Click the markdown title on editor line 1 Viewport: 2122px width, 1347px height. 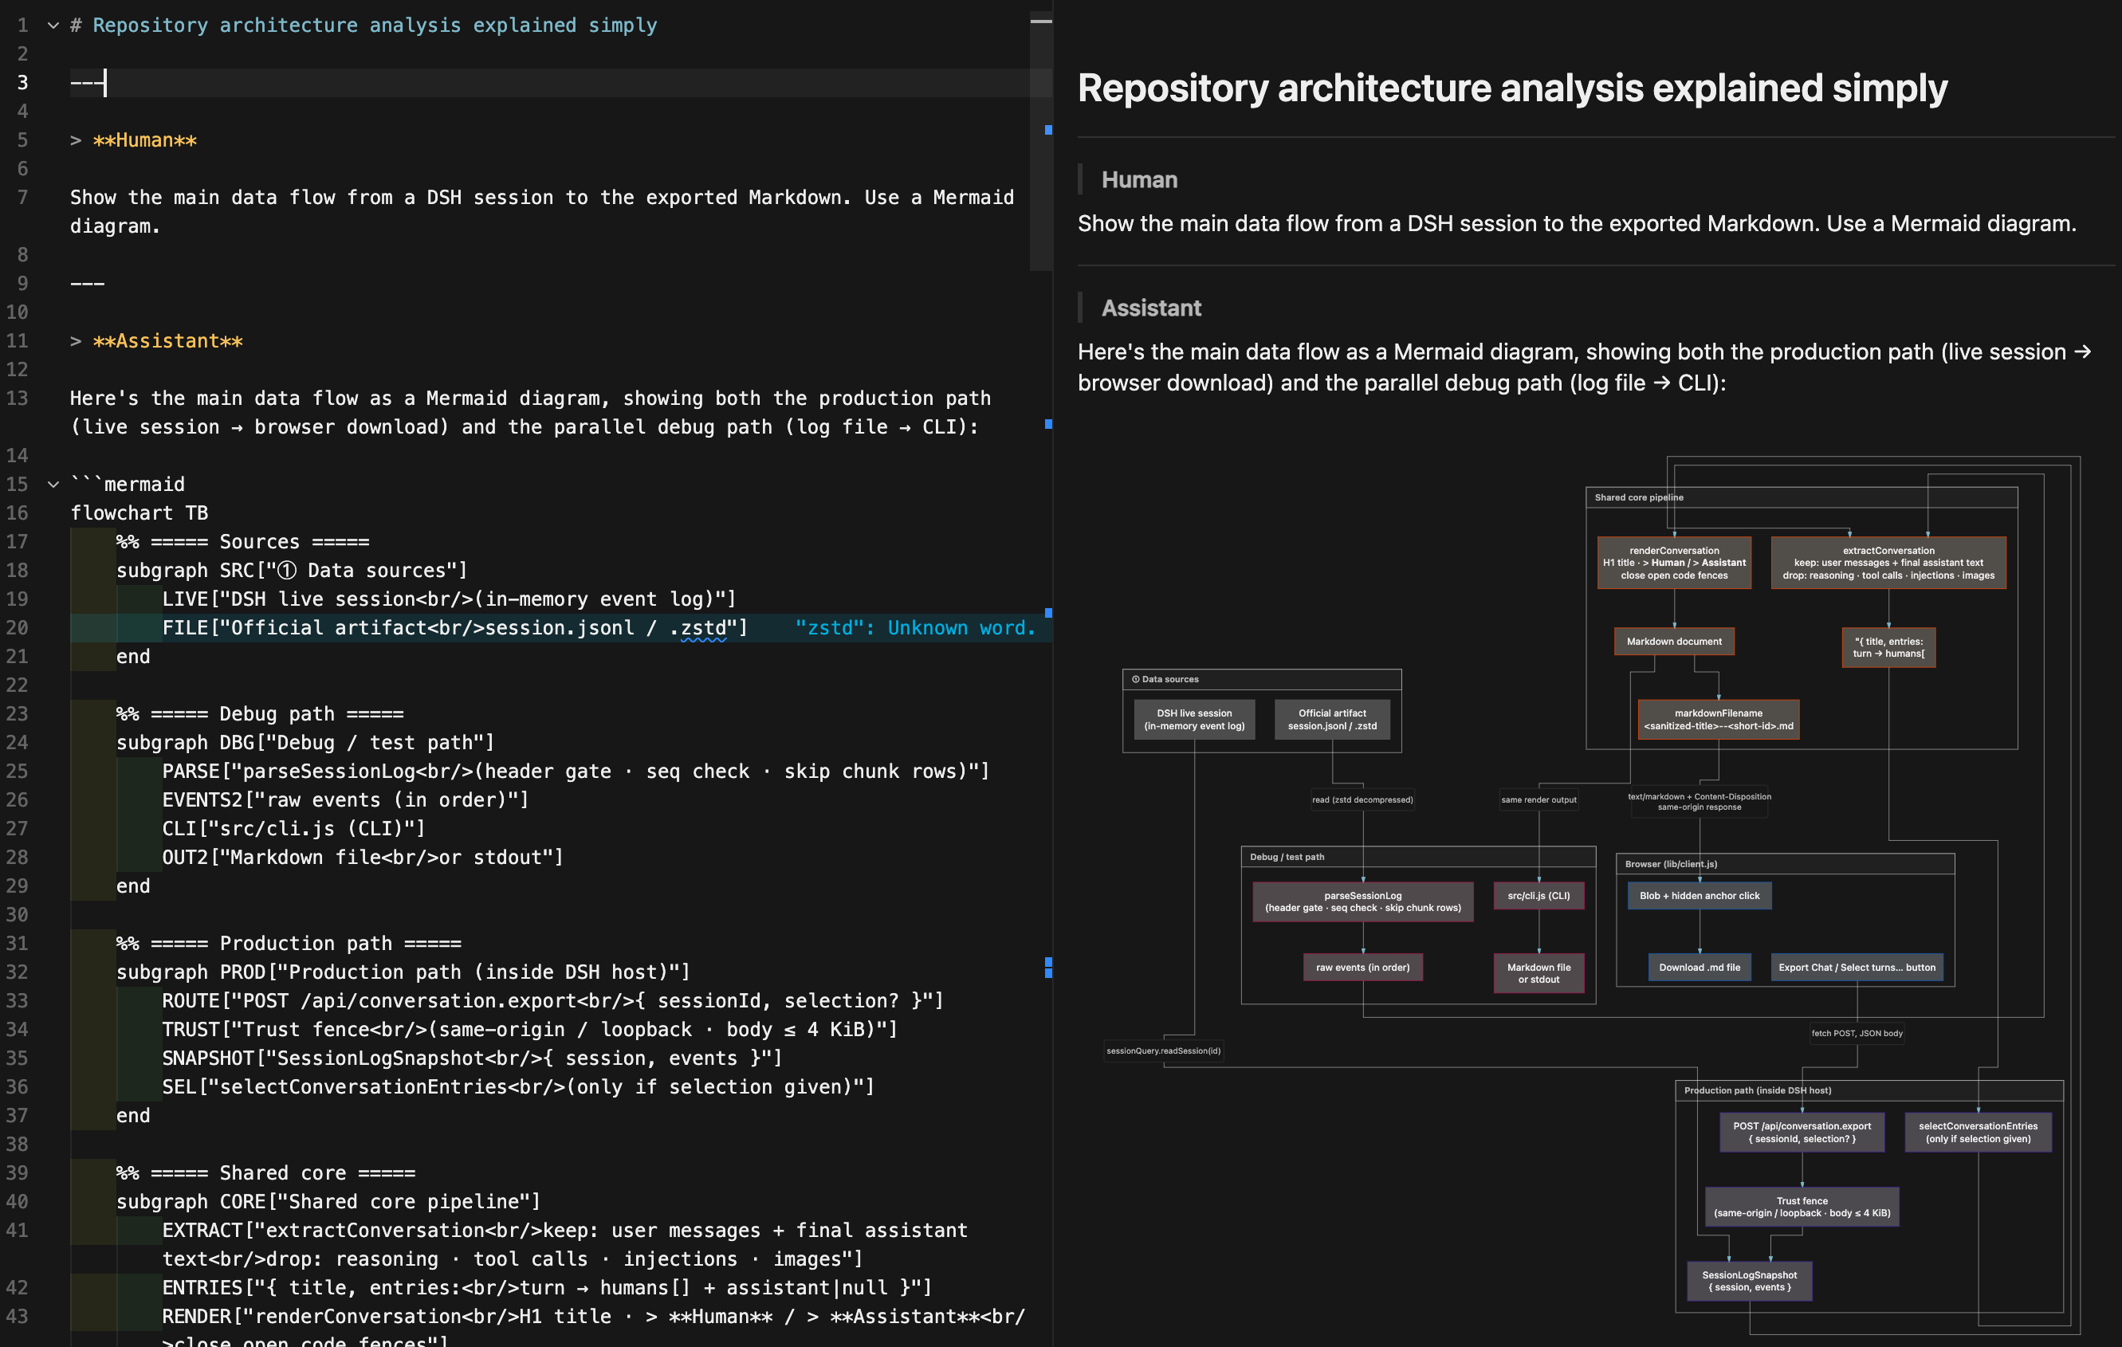click(364, 26)
